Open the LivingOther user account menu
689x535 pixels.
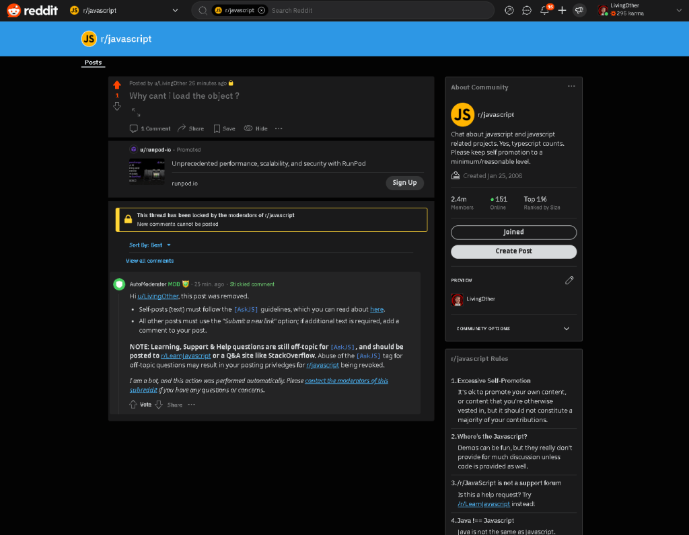(639, 10)
